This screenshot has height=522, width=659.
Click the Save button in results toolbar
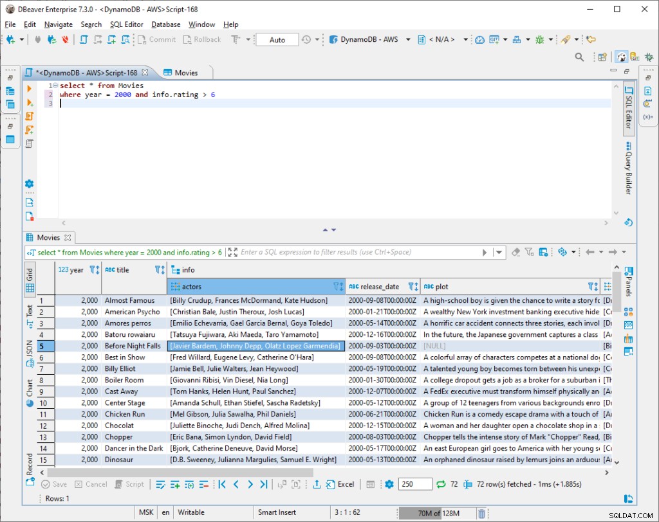(x=54, y=484)
